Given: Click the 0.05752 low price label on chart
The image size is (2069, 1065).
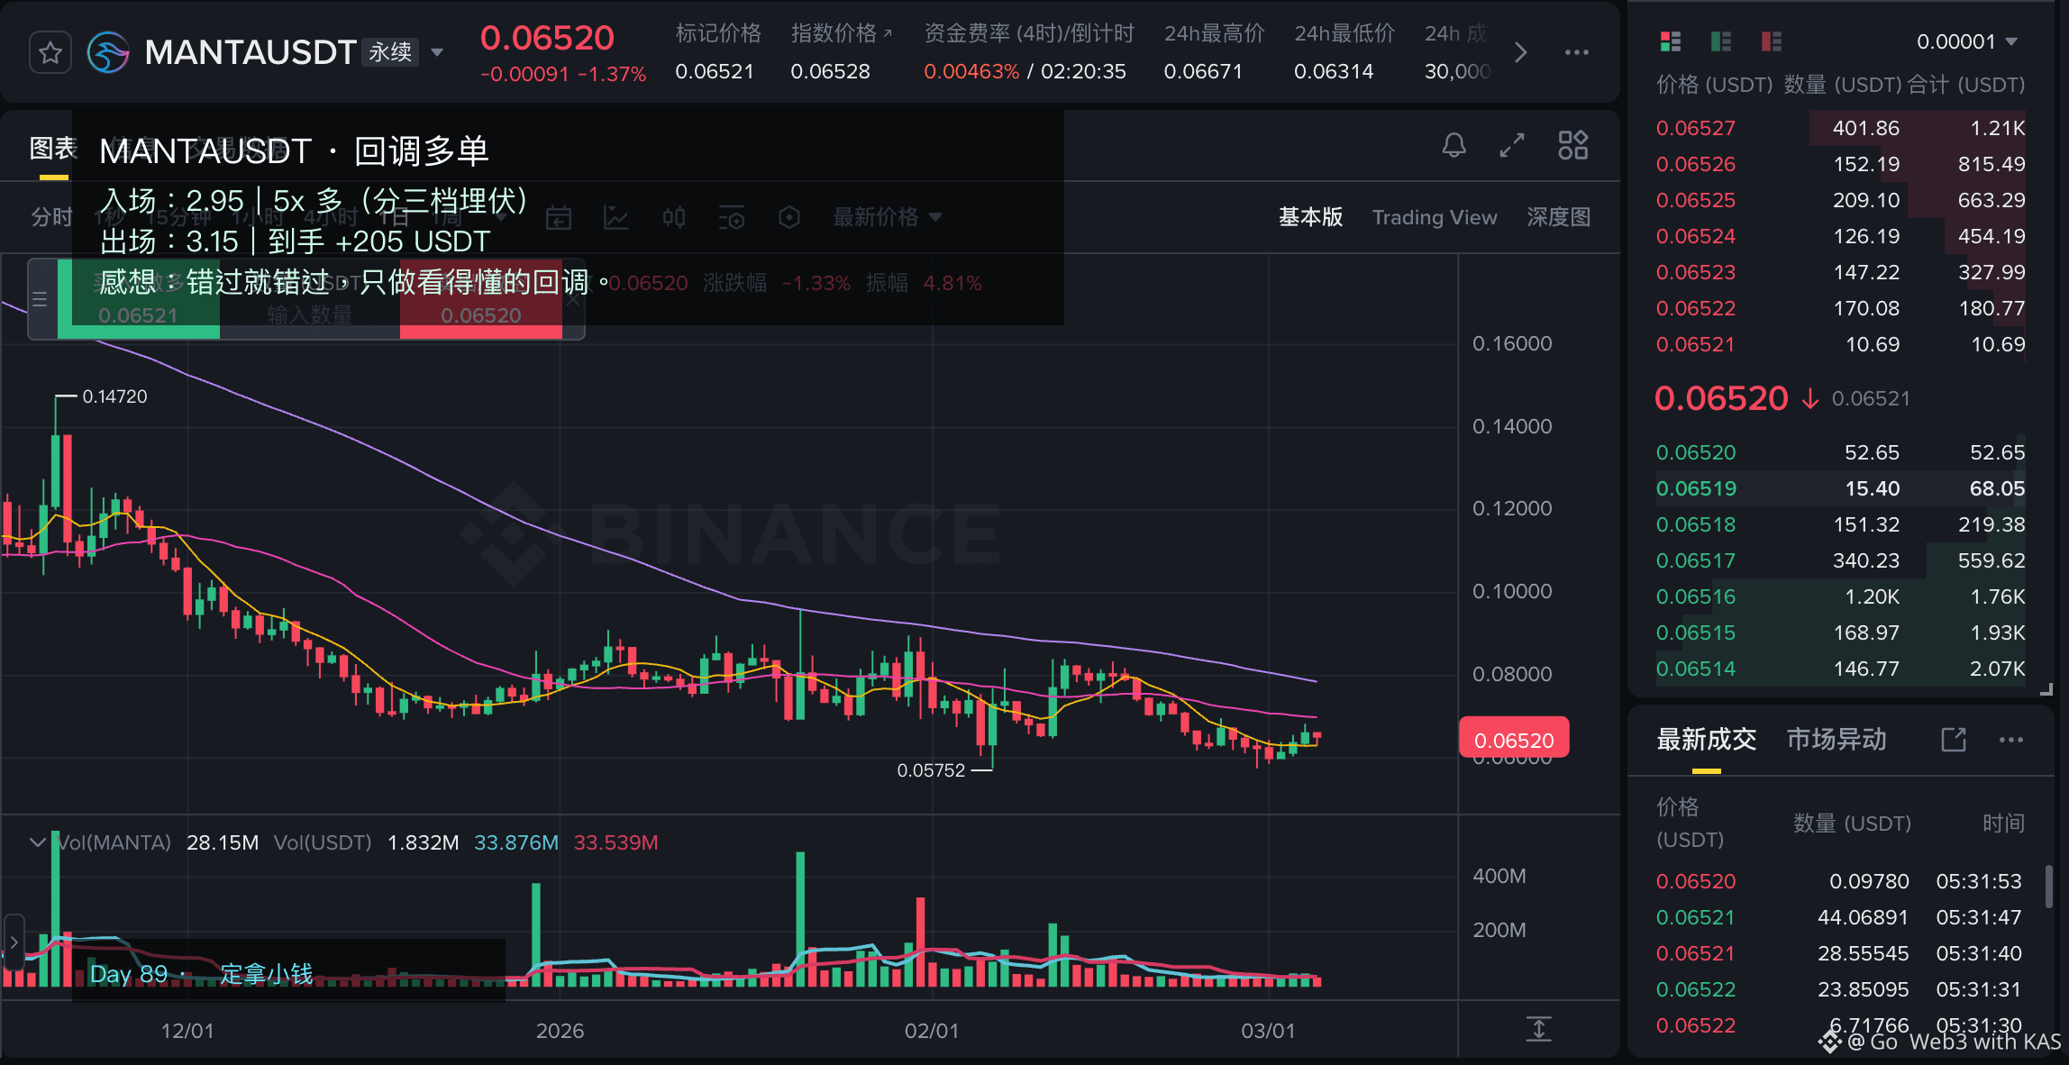Looking at the screenshot, I should [x=931, y=770].
